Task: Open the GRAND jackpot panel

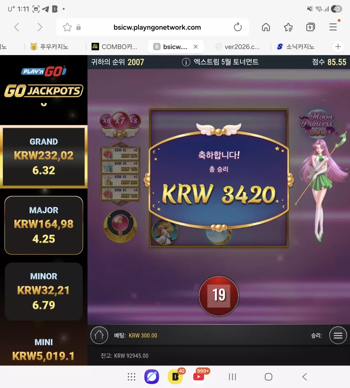Action: click(x=44, y=157)
